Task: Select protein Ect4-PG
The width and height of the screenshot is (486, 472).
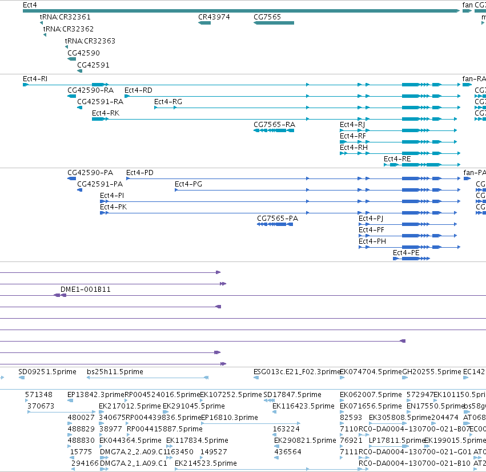Action: click(318, 190)
